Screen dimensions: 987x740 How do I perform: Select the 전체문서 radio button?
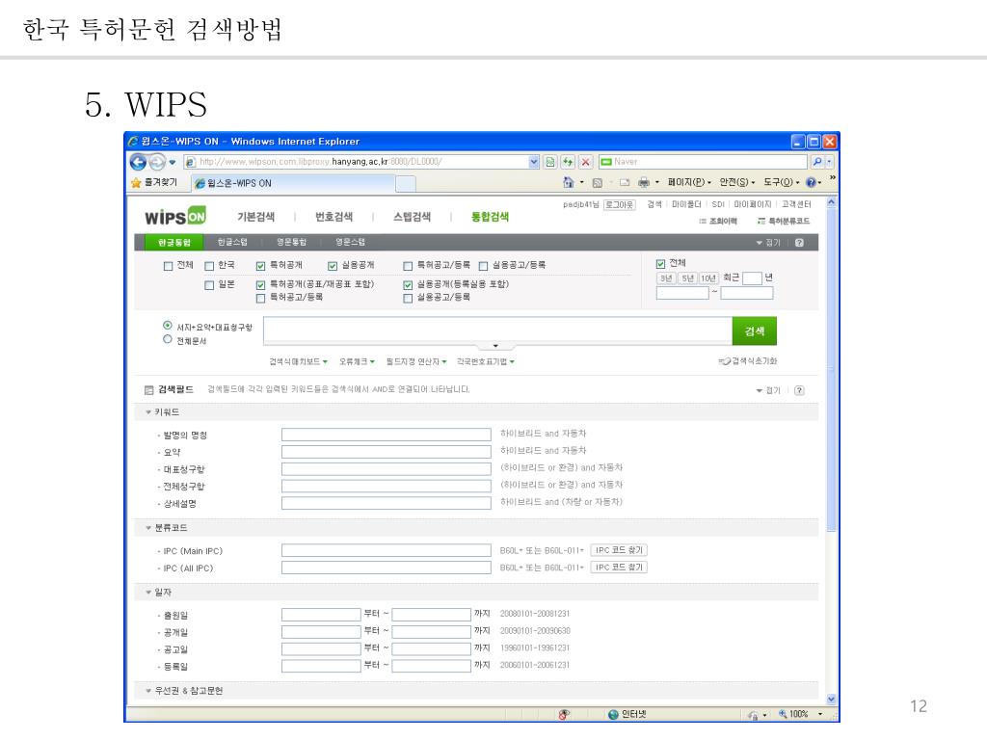click(x=168, y=339)
